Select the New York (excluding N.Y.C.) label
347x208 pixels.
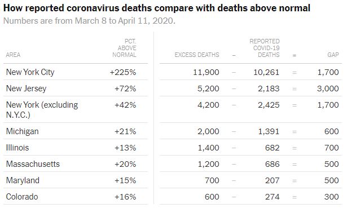tap(42, 109)
